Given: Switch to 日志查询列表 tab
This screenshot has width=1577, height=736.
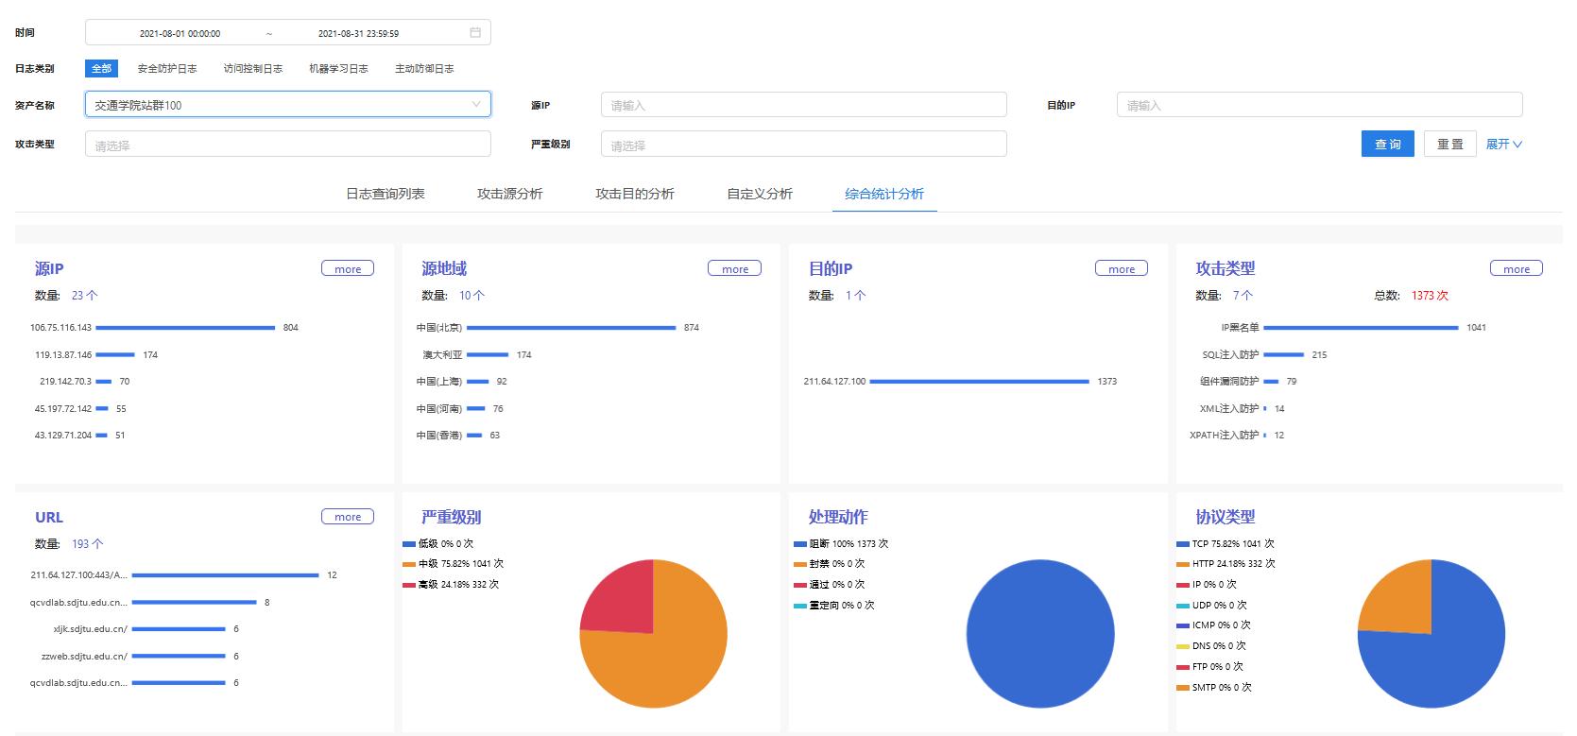Looking at the screenshot, I should click(x=386, y=194).
